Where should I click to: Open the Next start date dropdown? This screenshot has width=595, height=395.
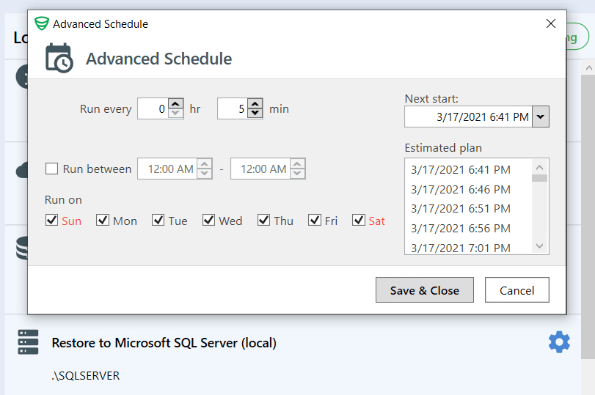pyautogui.click(x=541, y=117)
